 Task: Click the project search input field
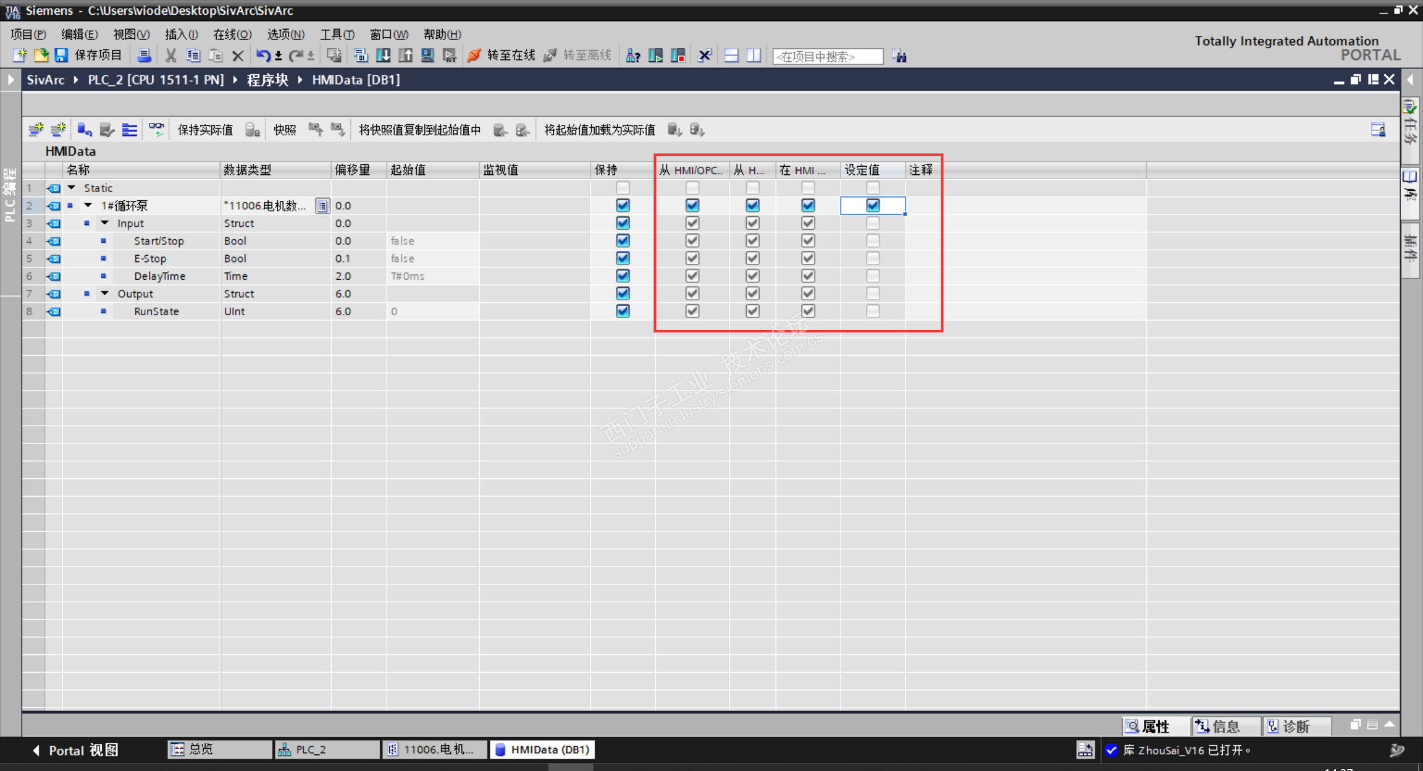point(827,56)
